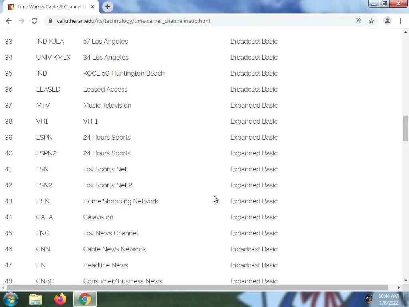Select 'Galavision' description

pos(98,217)
